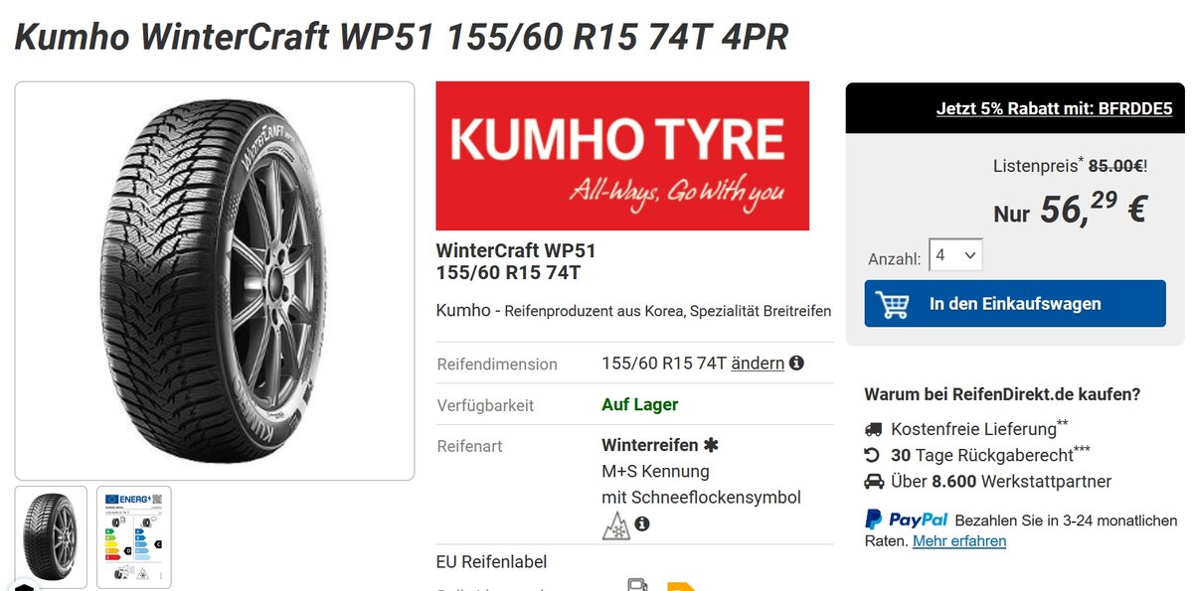Click the shopping cart icon
Screen dimensions: 1193x591
(892, 304)
